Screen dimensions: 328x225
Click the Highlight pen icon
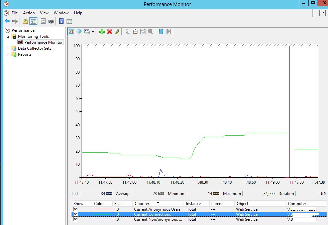pos(117,32)
